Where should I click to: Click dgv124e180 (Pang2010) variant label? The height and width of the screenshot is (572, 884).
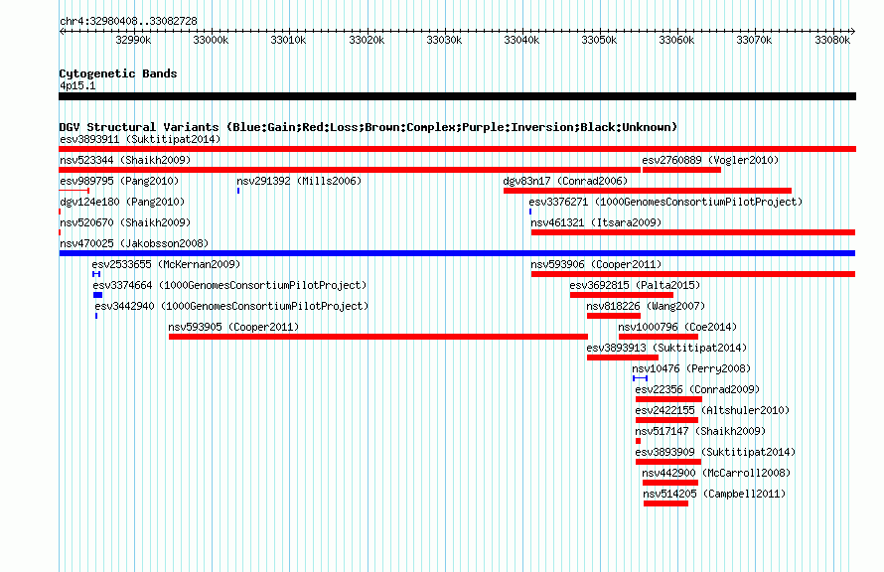pos(122,202)
